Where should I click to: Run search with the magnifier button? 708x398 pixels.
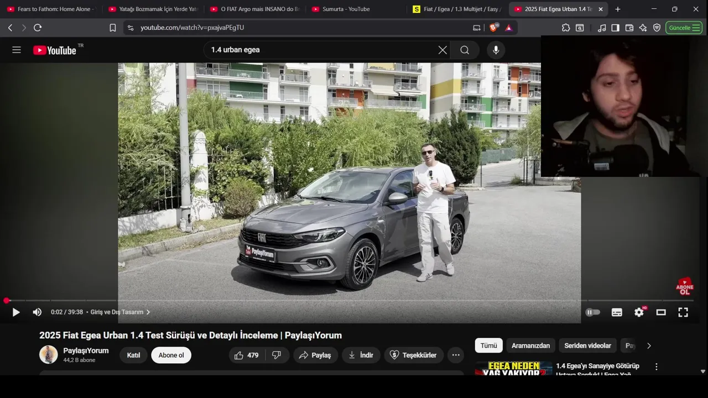click(x=465, y=50)
